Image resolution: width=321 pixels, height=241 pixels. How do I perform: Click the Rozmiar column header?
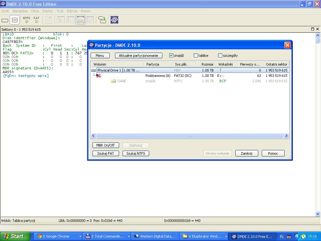pyautogui.click(x=206, y=64)
